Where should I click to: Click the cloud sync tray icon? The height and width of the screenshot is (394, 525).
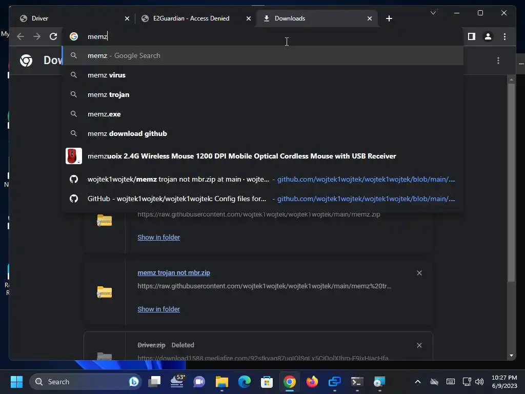[x=434, y=382]
